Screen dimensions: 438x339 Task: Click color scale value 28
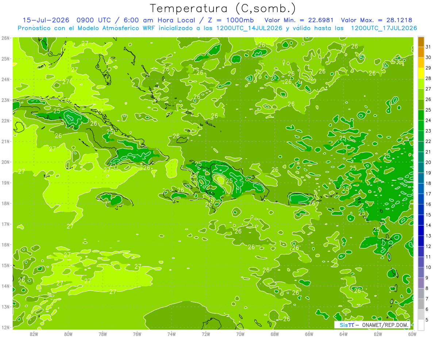pos(429,78)
